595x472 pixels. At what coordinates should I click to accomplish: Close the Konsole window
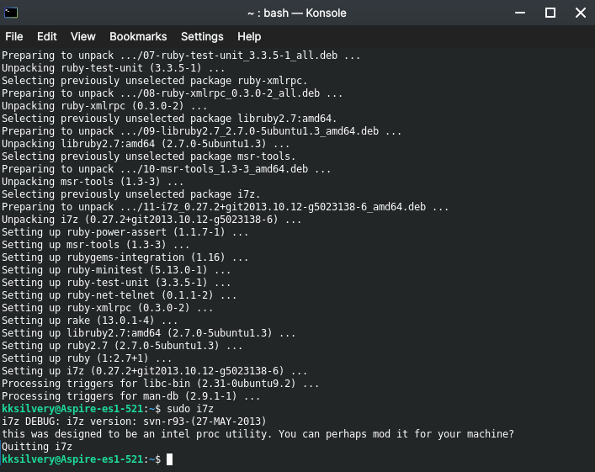(580, 13)
